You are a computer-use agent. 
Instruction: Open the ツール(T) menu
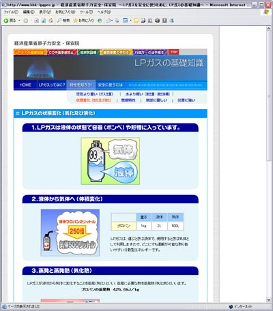pos(86,12)
